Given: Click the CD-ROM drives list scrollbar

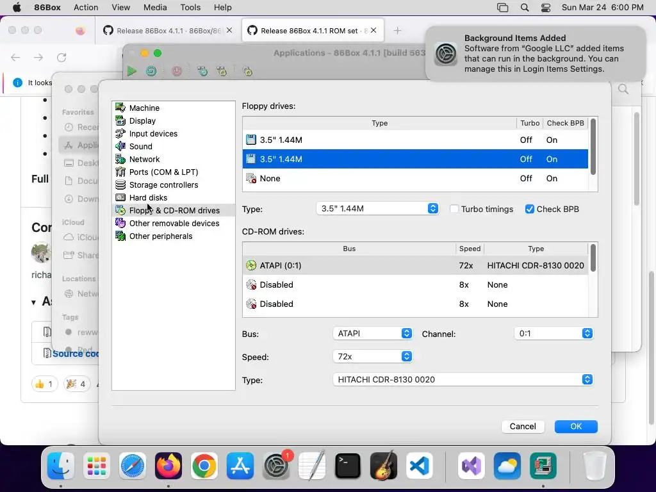Looking at the screenshot, I should point(593,258).
